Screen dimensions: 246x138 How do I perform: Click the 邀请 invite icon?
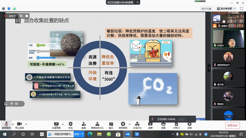tap(83, 124)
